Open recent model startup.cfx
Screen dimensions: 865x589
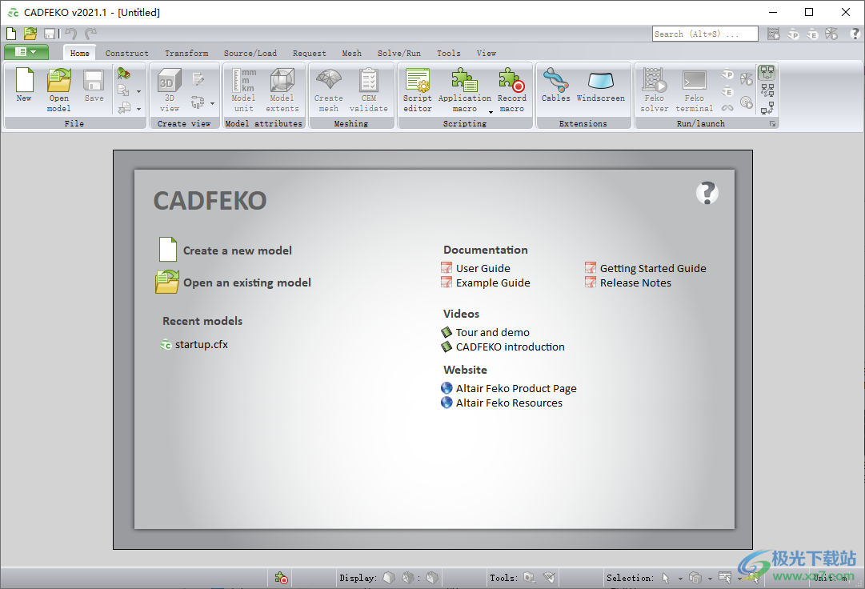pyautogui.click(x=194, y=345)
